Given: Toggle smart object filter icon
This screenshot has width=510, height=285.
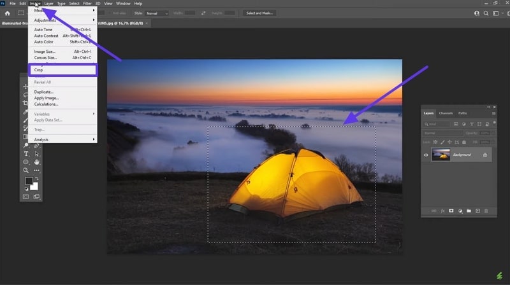Looking at the screenshot, I should 487,124.
